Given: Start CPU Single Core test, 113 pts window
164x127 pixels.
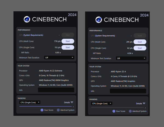Looking at the screenshot, I should point(68,47).
